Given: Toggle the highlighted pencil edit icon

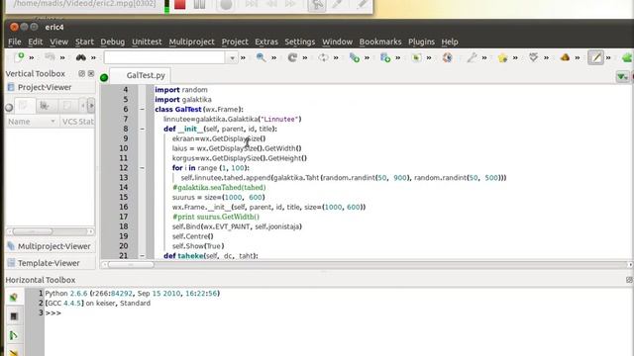Looking at the screenshot, I should point(595,57).
